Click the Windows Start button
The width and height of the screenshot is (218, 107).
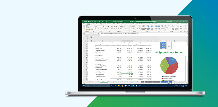84,86
